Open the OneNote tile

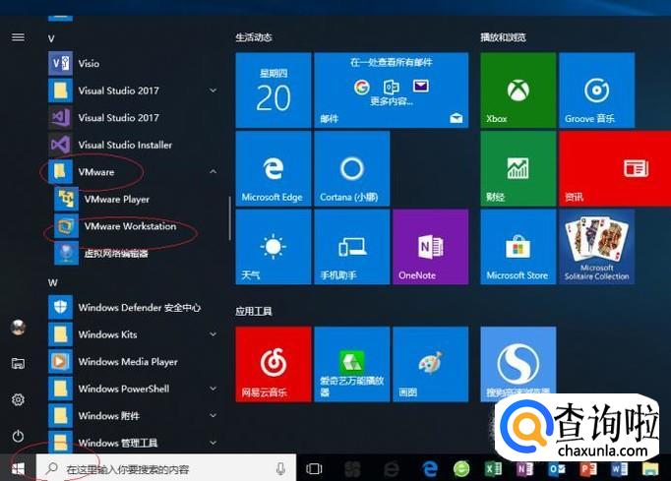click(431, 247)
